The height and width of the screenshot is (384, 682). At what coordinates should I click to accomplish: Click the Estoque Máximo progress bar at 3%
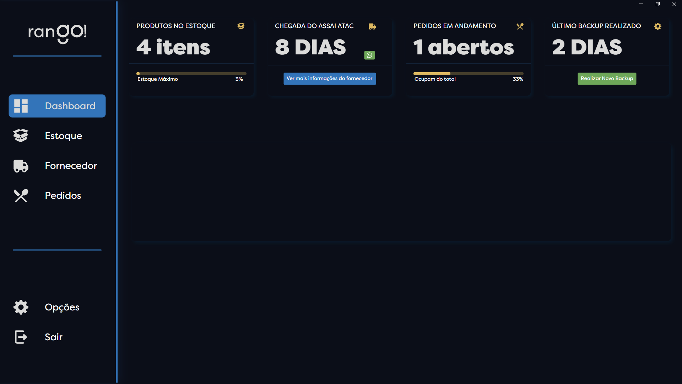pos(191,73)
